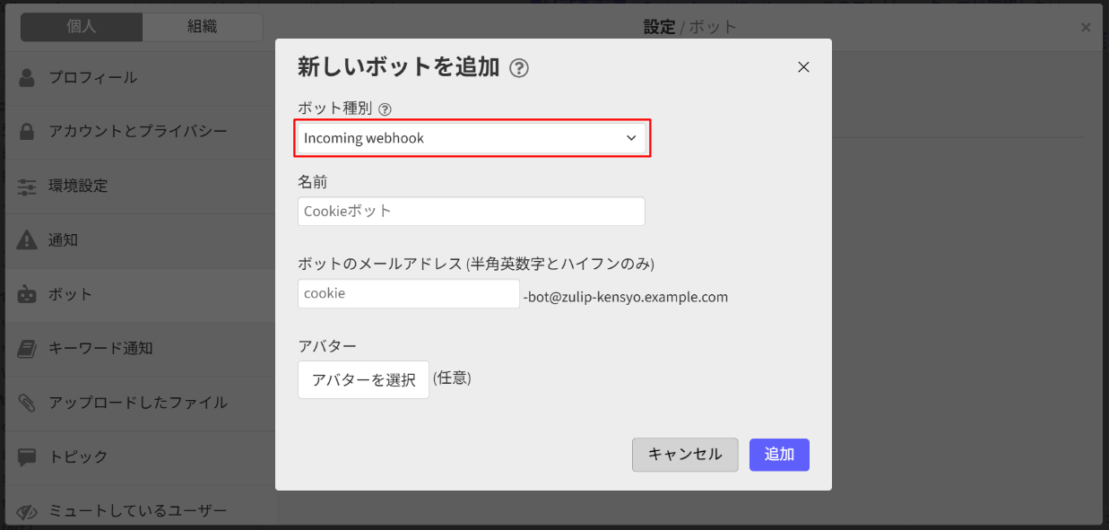
Task: Click the robot icon for ボット
Action: [x=27, y=294]
